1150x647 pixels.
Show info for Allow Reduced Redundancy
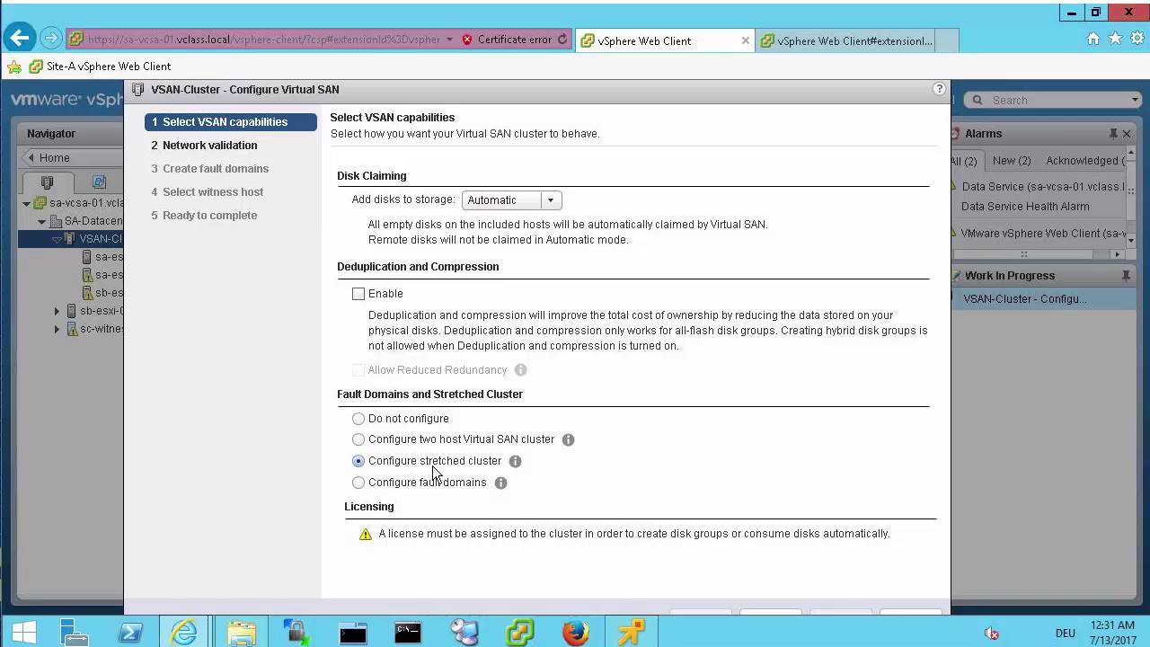point(520,370)
